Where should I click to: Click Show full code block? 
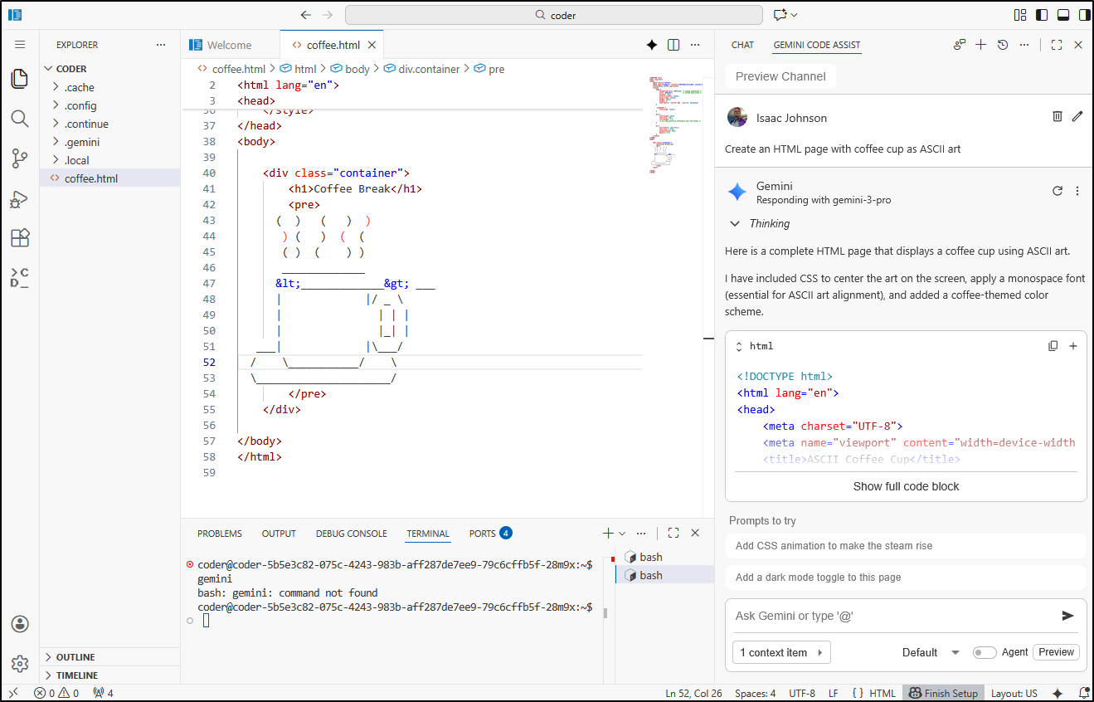(x=906, y=486)
